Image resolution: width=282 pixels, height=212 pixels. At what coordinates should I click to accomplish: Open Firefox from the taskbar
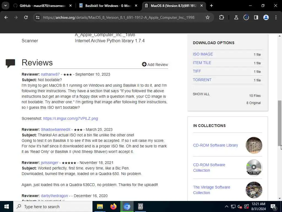click(113, 206)
